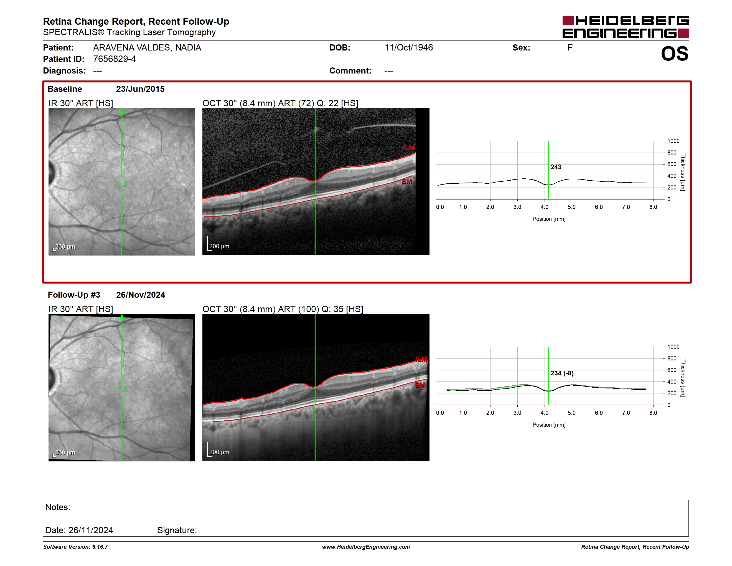The image size is (732, 566).
Task: Click the baseline IR 200 µm scale marker
Action: tap(64, 247)
